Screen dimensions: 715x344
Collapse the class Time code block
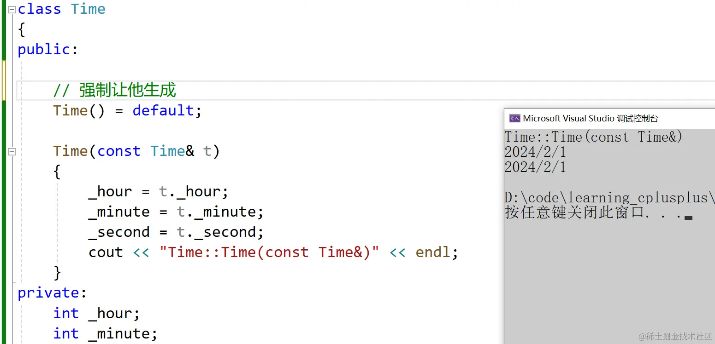tap(12, 9)
